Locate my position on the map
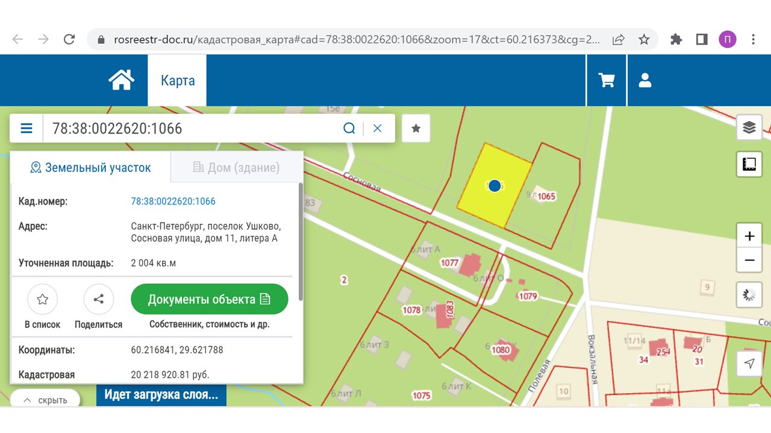771x433 pixels. tap(749, 363)
